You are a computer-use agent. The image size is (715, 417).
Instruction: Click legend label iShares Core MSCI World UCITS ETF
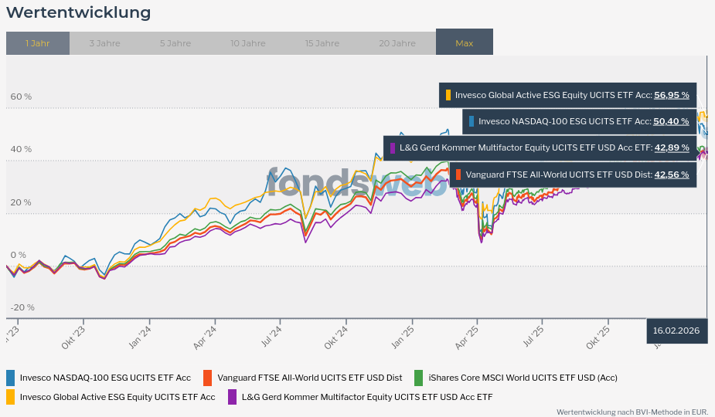tap(523, 378)
